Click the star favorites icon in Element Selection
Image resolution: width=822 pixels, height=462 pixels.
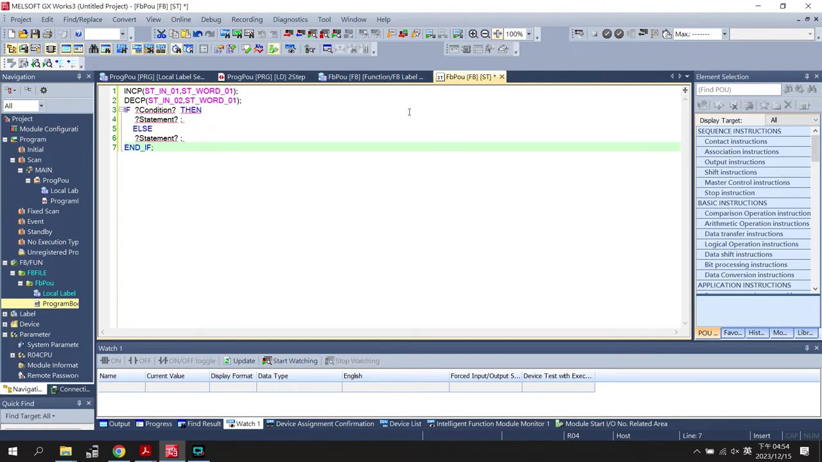click(764, 105)
